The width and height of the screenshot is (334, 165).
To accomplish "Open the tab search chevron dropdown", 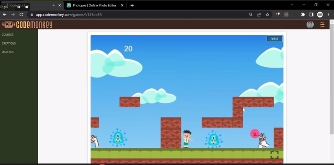I will coord(292,5).
